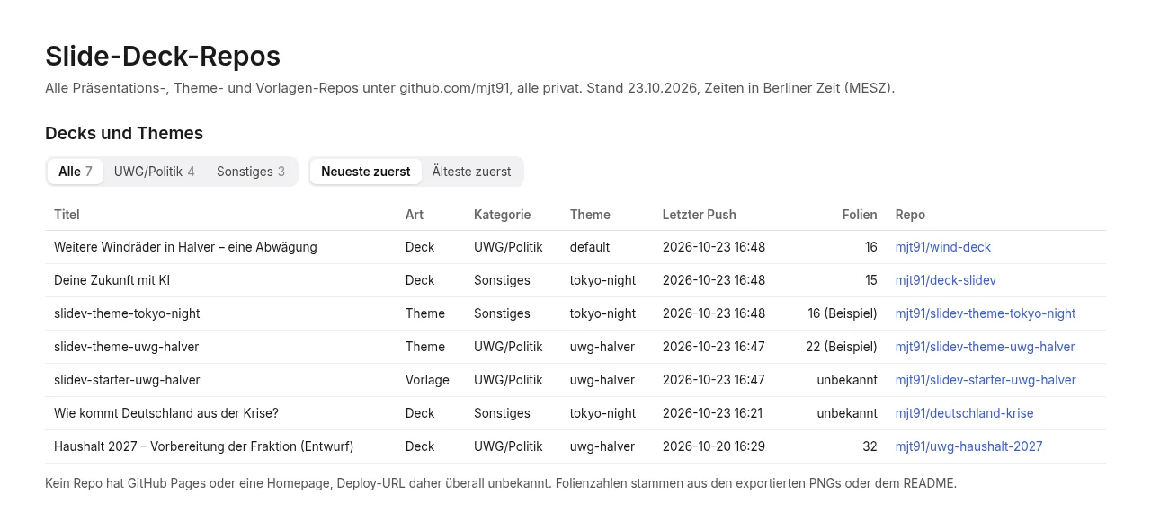
Task: Click the 'Titel' column header
Action: tap(67, 215)
